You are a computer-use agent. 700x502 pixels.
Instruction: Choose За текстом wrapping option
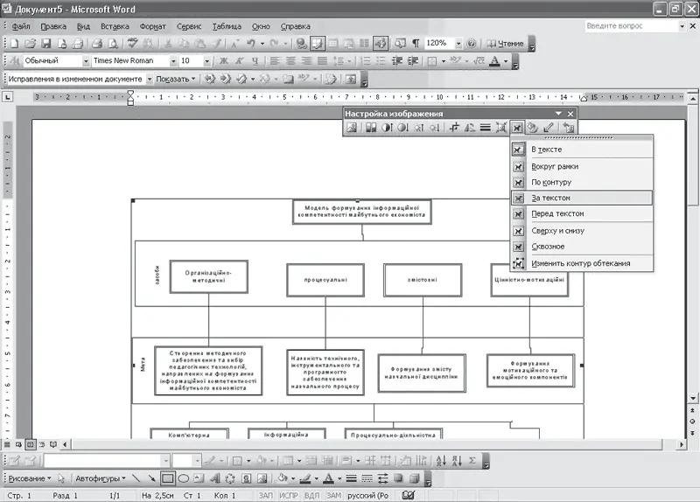582,198
